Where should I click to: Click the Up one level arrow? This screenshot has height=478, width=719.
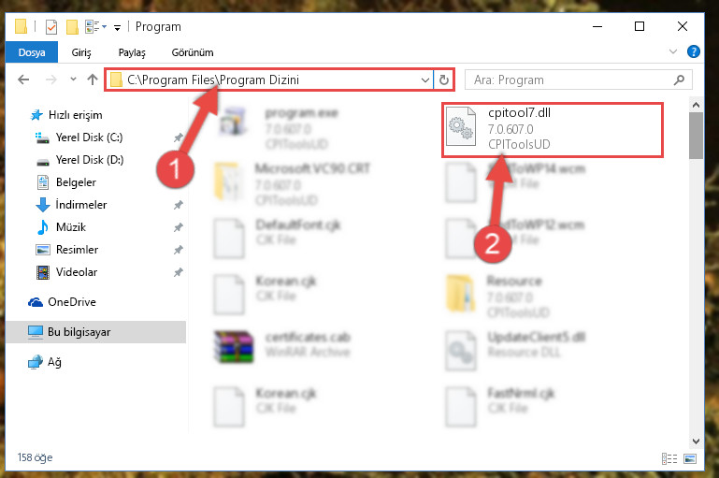(x=93, y=80)
